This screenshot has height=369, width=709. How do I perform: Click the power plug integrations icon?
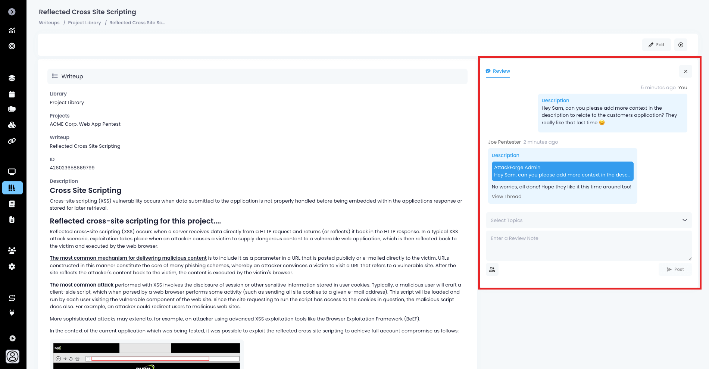coord(12,313)
